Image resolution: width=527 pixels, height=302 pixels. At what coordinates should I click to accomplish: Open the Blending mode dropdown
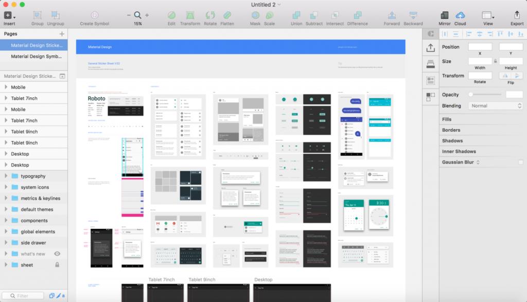click(495, 105)
